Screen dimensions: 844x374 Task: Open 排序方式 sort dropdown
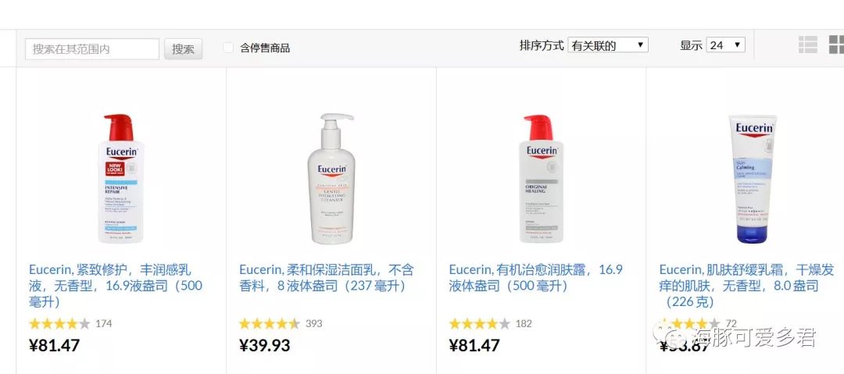coord(608,45)
